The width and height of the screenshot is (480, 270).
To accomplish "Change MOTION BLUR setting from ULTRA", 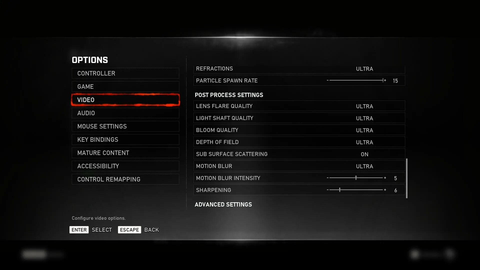I will [364, 166].
